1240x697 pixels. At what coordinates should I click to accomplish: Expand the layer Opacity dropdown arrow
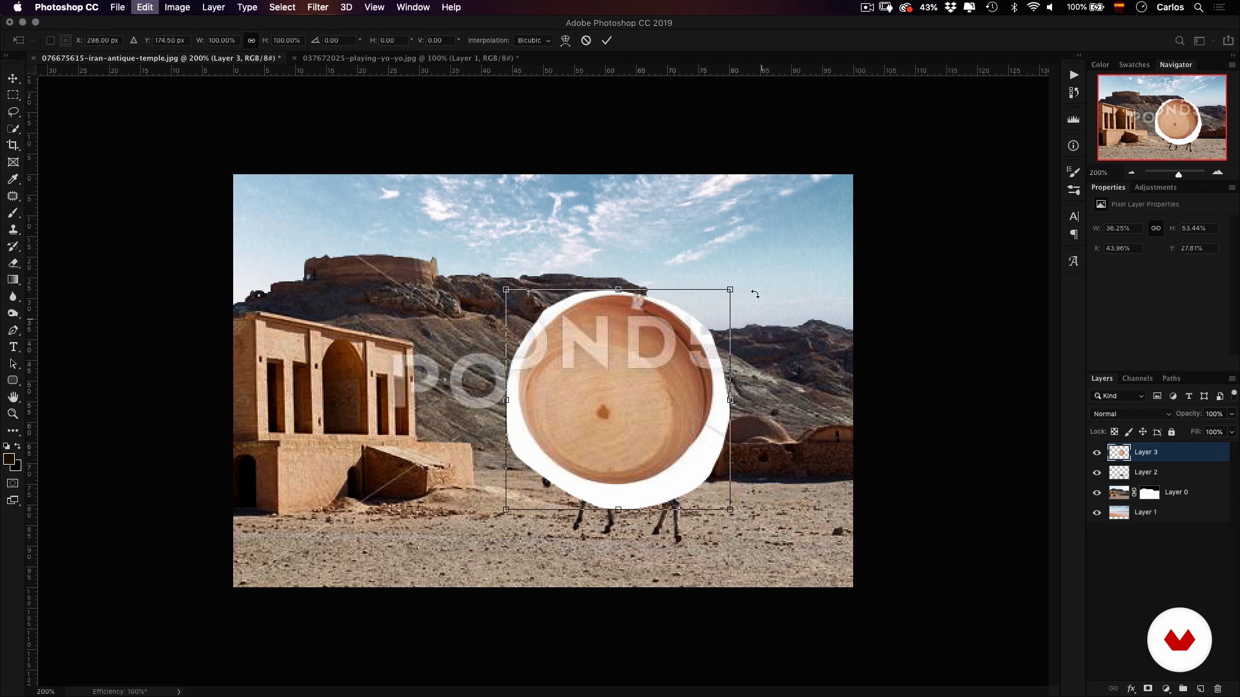pyautogui.click(x=1232, y=414)
